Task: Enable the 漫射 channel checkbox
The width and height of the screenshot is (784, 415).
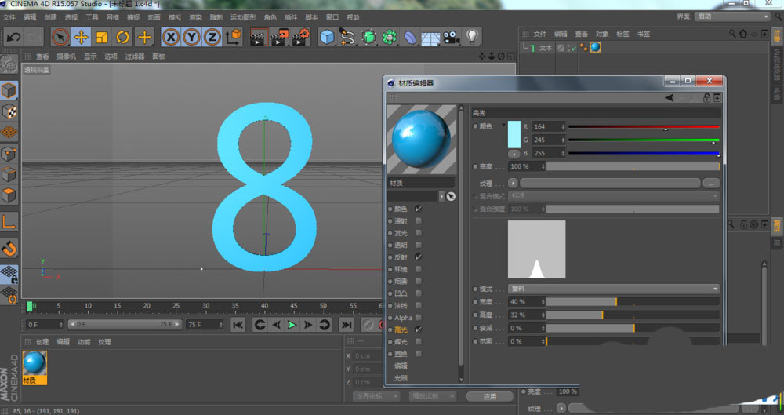Action: (418, 220)
